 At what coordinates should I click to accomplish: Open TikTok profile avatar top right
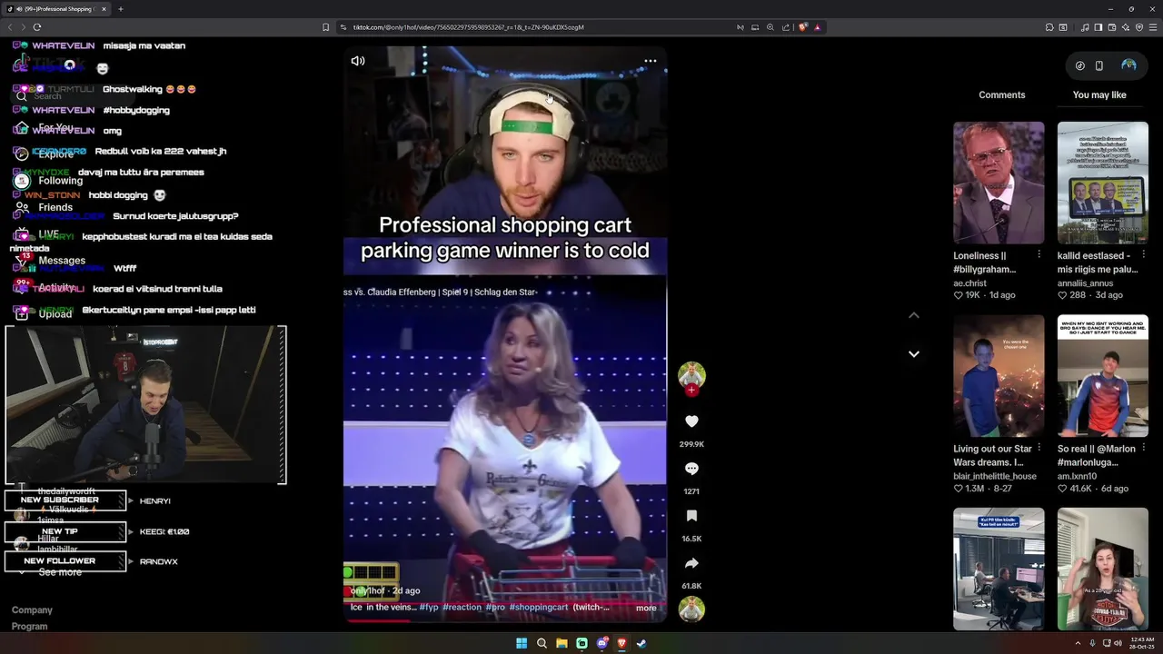coord(1128,65)
